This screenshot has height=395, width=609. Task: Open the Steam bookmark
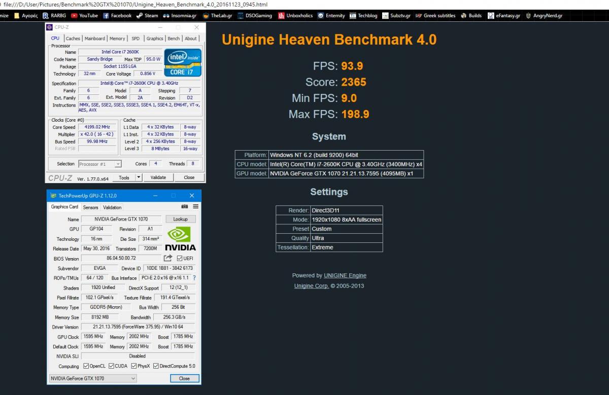[x=147, y=16]
